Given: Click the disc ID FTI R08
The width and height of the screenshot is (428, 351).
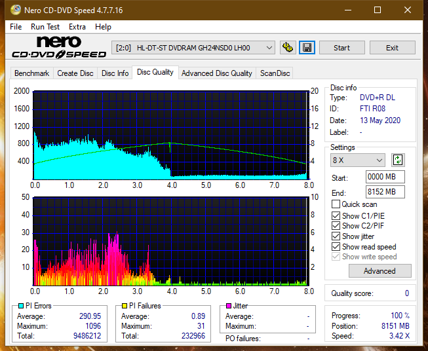Looking at the screenshot, I should 372,109.
